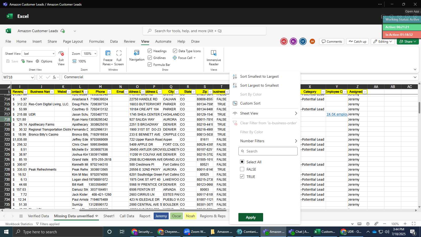Open the Data ribbon tab
Image resolution: width=421 pixels, height=237 pixels.
(x=114, y=41)
